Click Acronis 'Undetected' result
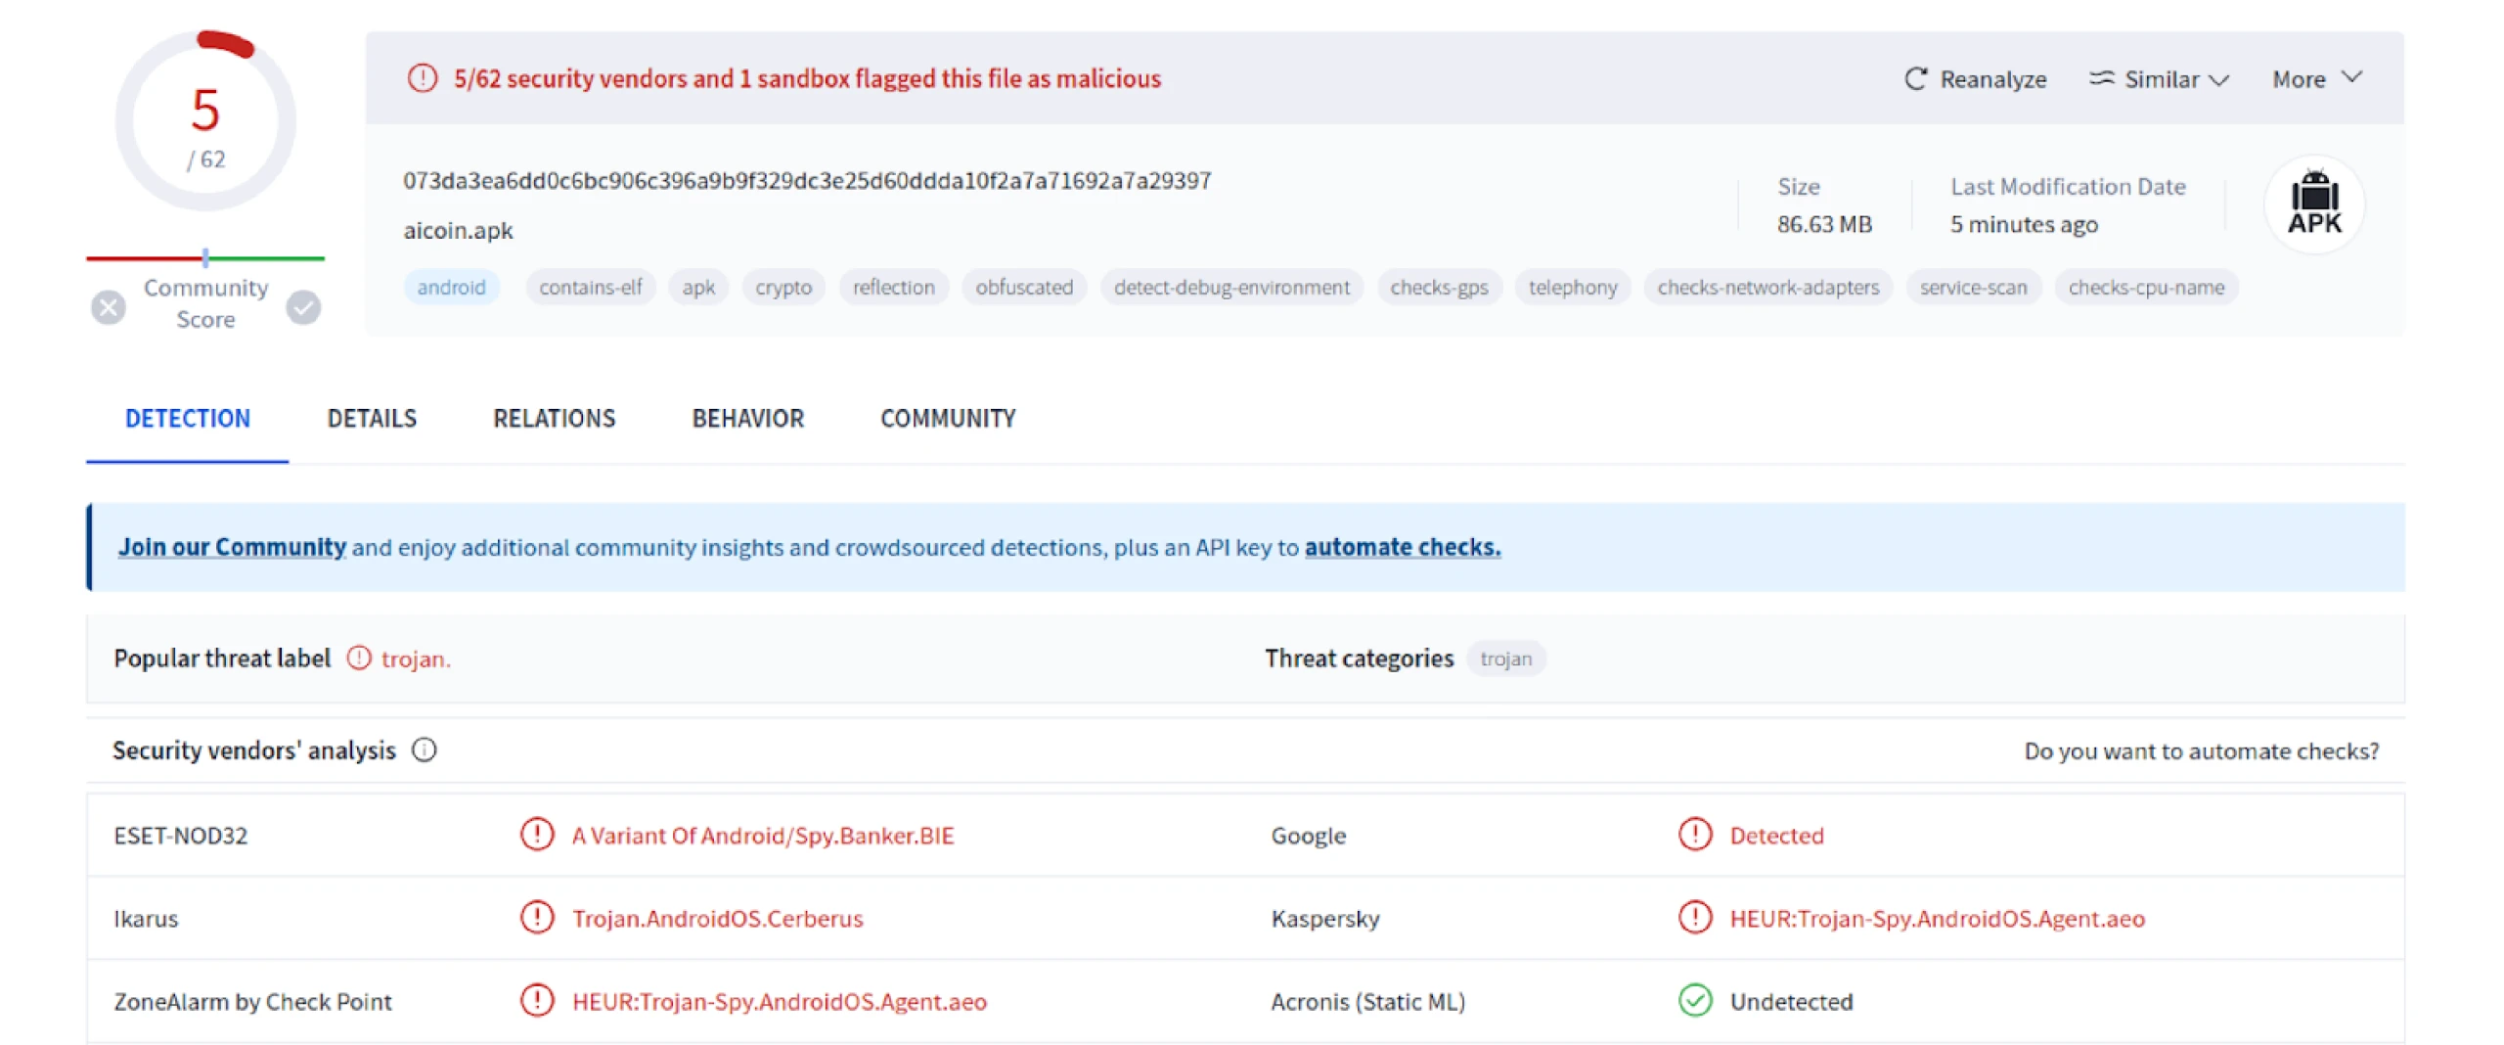Viewport: 2504px width, 1045px height. tap(1791, 1002)
